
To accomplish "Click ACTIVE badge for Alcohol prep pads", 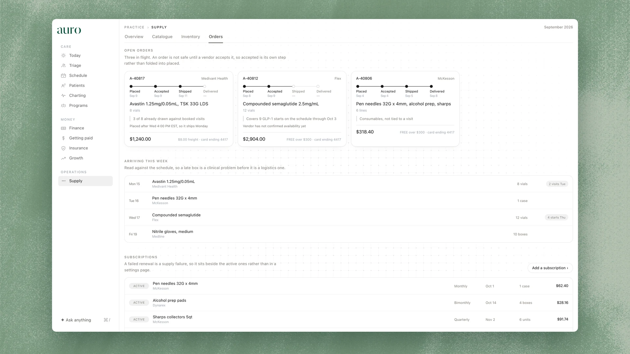I will 139,303.
